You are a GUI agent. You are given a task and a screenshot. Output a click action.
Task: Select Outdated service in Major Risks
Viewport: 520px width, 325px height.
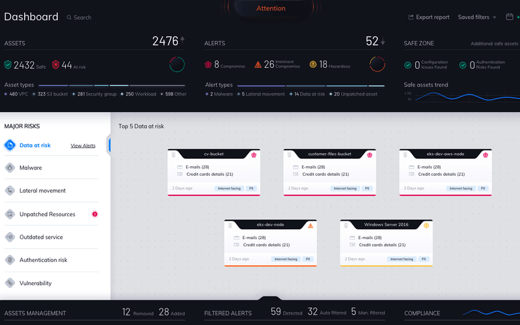pos(41,237)
